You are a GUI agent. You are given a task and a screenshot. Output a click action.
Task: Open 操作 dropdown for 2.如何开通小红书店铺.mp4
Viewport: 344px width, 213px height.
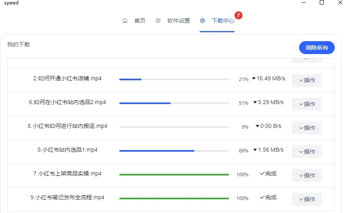click(307, 80)
